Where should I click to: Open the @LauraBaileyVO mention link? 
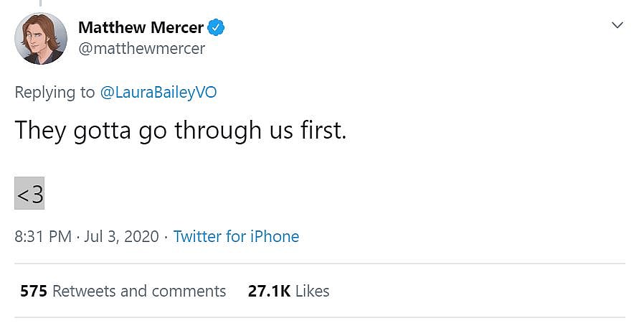(158, 92)
